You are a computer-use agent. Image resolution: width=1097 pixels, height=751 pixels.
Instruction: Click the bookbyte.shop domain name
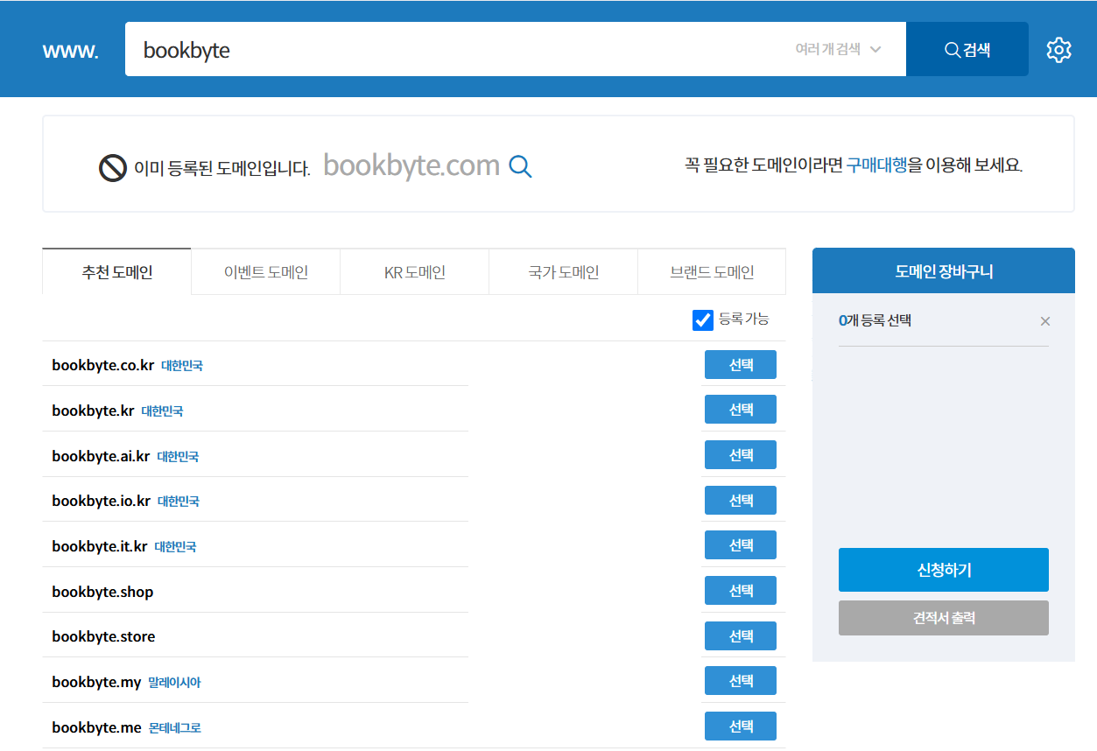point(102,592)
